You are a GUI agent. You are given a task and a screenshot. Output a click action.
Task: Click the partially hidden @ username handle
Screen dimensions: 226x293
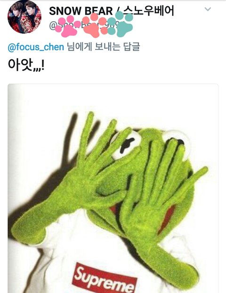click(x=87, y=25)
